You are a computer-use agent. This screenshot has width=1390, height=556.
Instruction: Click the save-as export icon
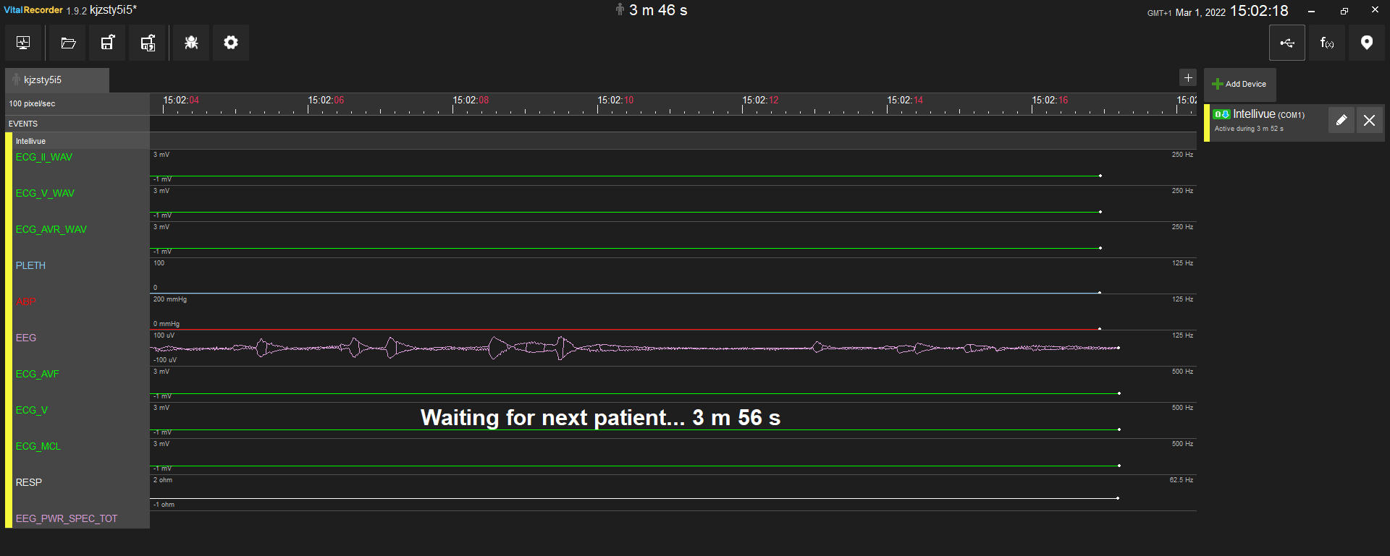[148, 43]
